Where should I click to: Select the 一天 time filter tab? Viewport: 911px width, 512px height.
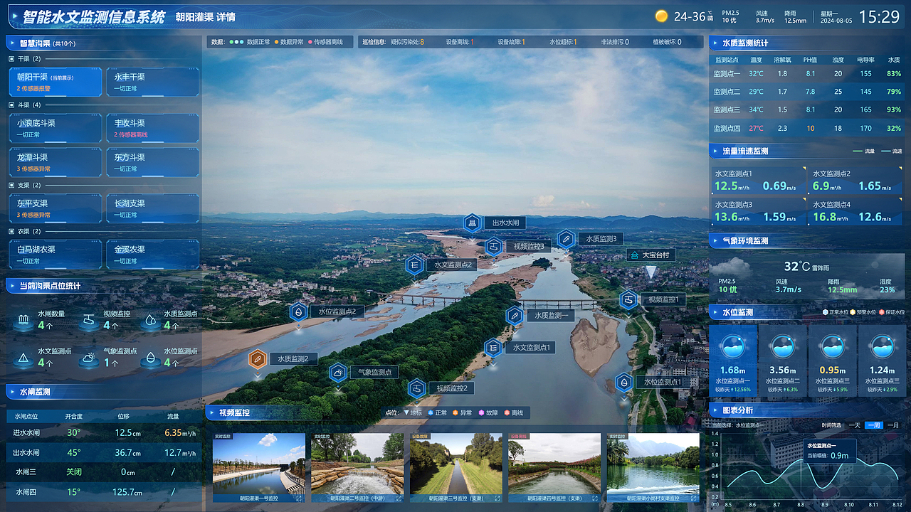pos(855,425)
